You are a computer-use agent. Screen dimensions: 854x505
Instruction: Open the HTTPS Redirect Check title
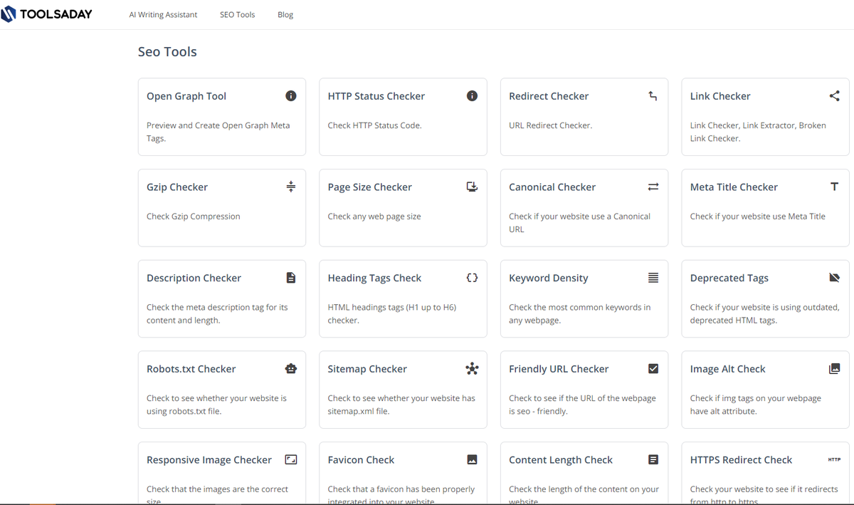[x=741, y=459]
